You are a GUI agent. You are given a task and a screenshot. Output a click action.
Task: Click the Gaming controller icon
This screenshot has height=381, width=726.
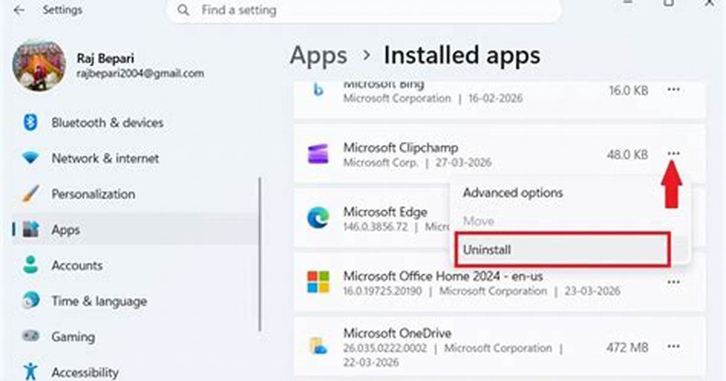click(30, 336)
